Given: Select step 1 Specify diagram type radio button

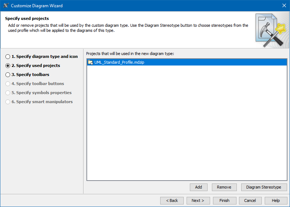Looking at the screenshot, I should [8, 57].
